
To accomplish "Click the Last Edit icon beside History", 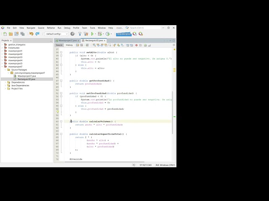I will [x=77, y=45].
